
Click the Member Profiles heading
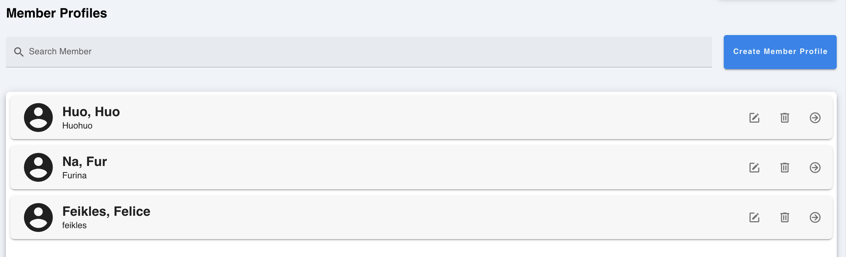(56, 13)
